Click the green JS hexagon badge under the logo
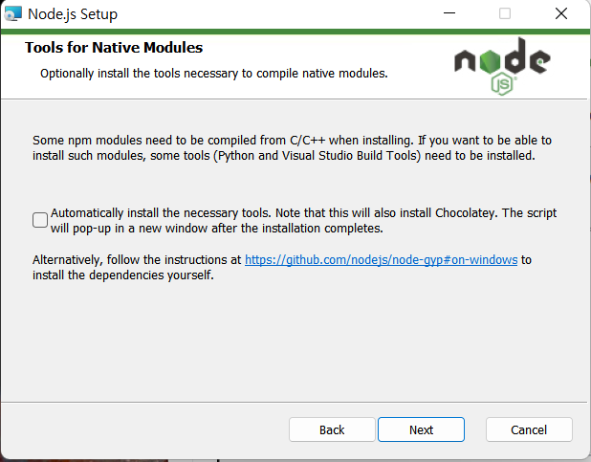This screenshot has width=591, height=462. (502, 85)
